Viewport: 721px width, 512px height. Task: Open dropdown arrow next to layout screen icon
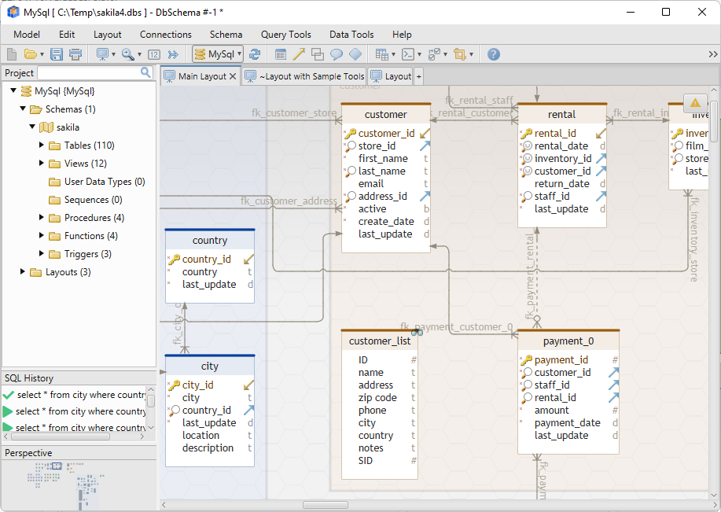coord(113,55)
